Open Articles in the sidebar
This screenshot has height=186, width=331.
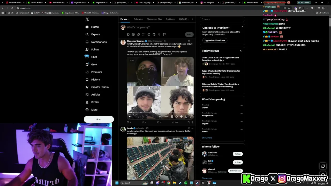click(x=93, y=95)
